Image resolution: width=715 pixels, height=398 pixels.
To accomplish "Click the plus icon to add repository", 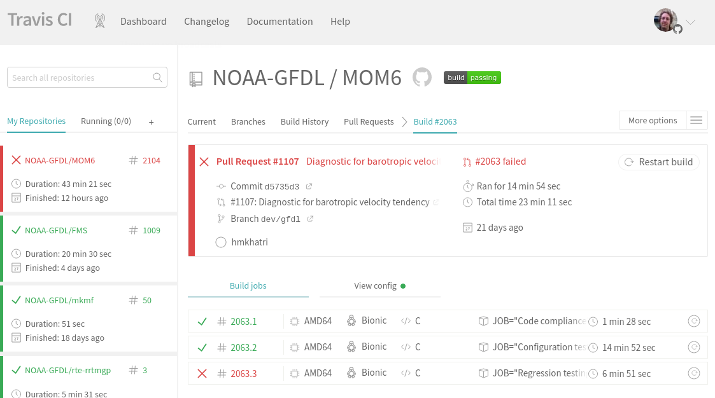I will pyautogui.click(x=151, y=121).
